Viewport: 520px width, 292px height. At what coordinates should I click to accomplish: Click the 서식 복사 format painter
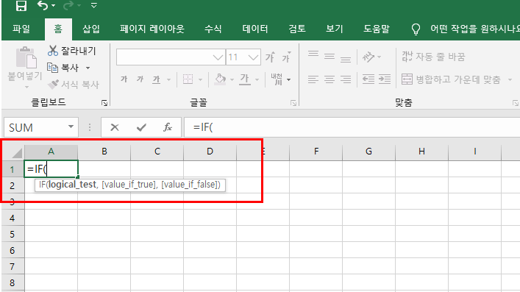(x=74, y=85)
